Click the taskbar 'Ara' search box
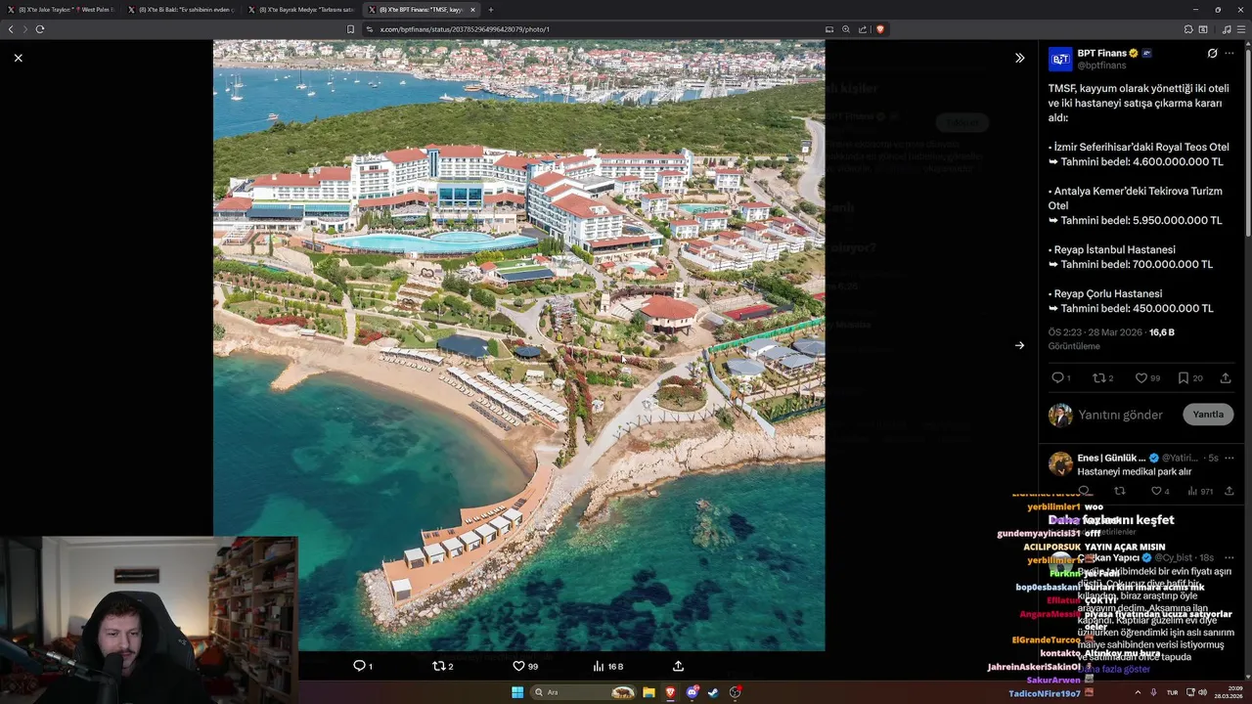This screenshot has width=1252, height=704. coord(584,692)
